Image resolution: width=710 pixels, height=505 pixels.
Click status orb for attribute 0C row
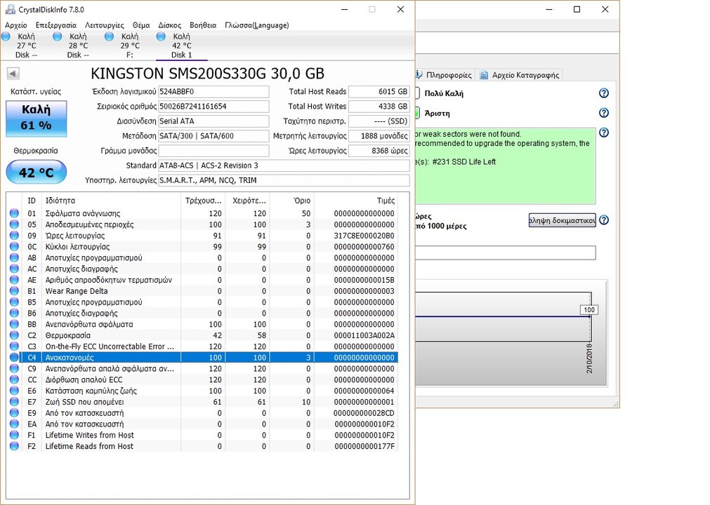coord(14,246)
